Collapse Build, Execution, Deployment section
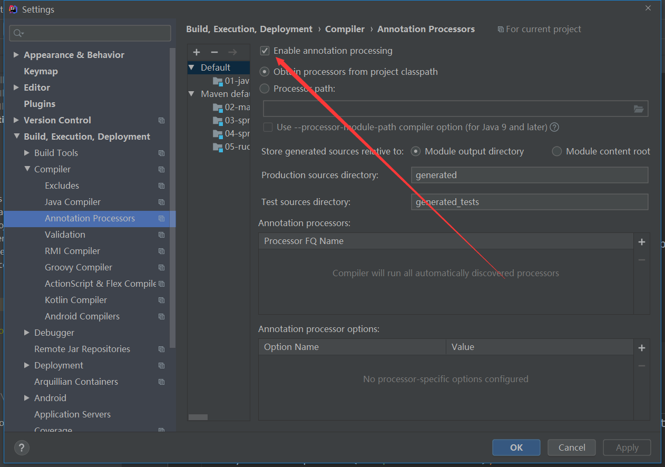 click(16, 137)
